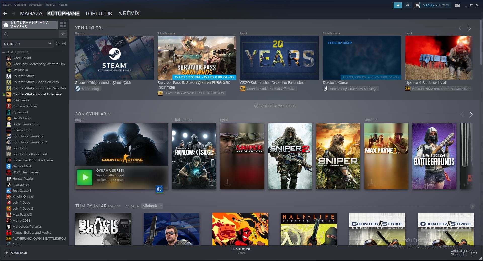Click the plus icon next to Oyun Ekle
The height and width of the screenshot is (261, 483).
coord(7,253)
